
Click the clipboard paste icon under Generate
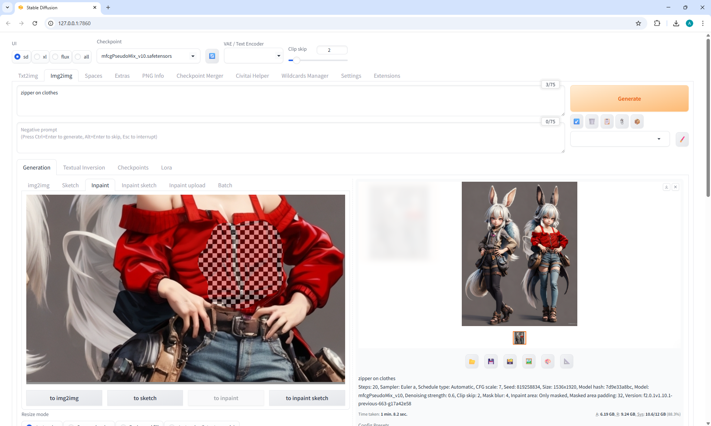coord(607,121)
